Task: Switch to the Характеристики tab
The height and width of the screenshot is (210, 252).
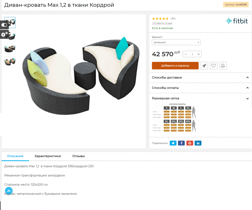Action: coord(48,156)
